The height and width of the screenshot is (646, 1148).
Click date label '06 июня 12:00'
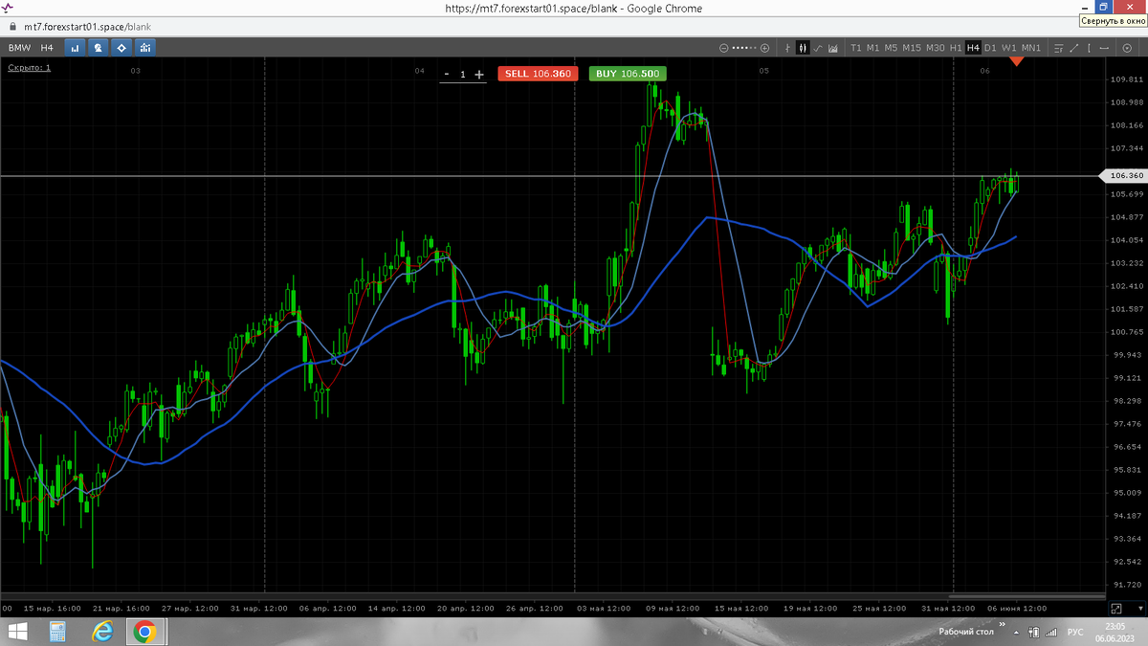[x=1016, y=608]
